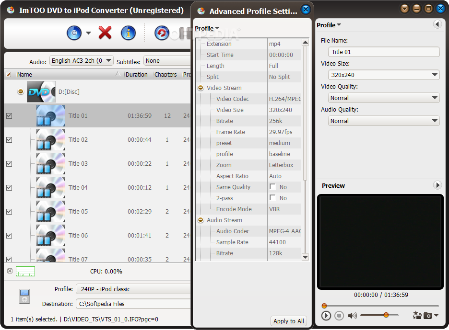Click the Apply to All button
Screen dimensions: 449x330
(x=289, y=321)
